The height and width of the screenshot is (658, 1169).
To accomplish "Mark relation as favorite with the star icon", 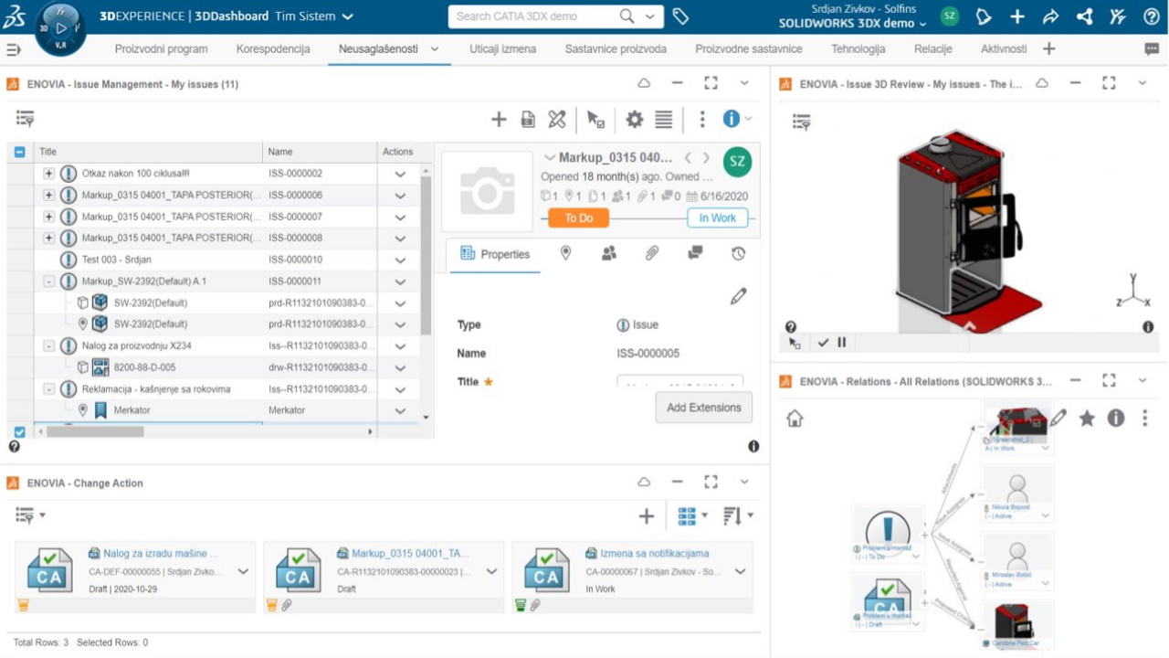I will click(x=1087, y=418).
